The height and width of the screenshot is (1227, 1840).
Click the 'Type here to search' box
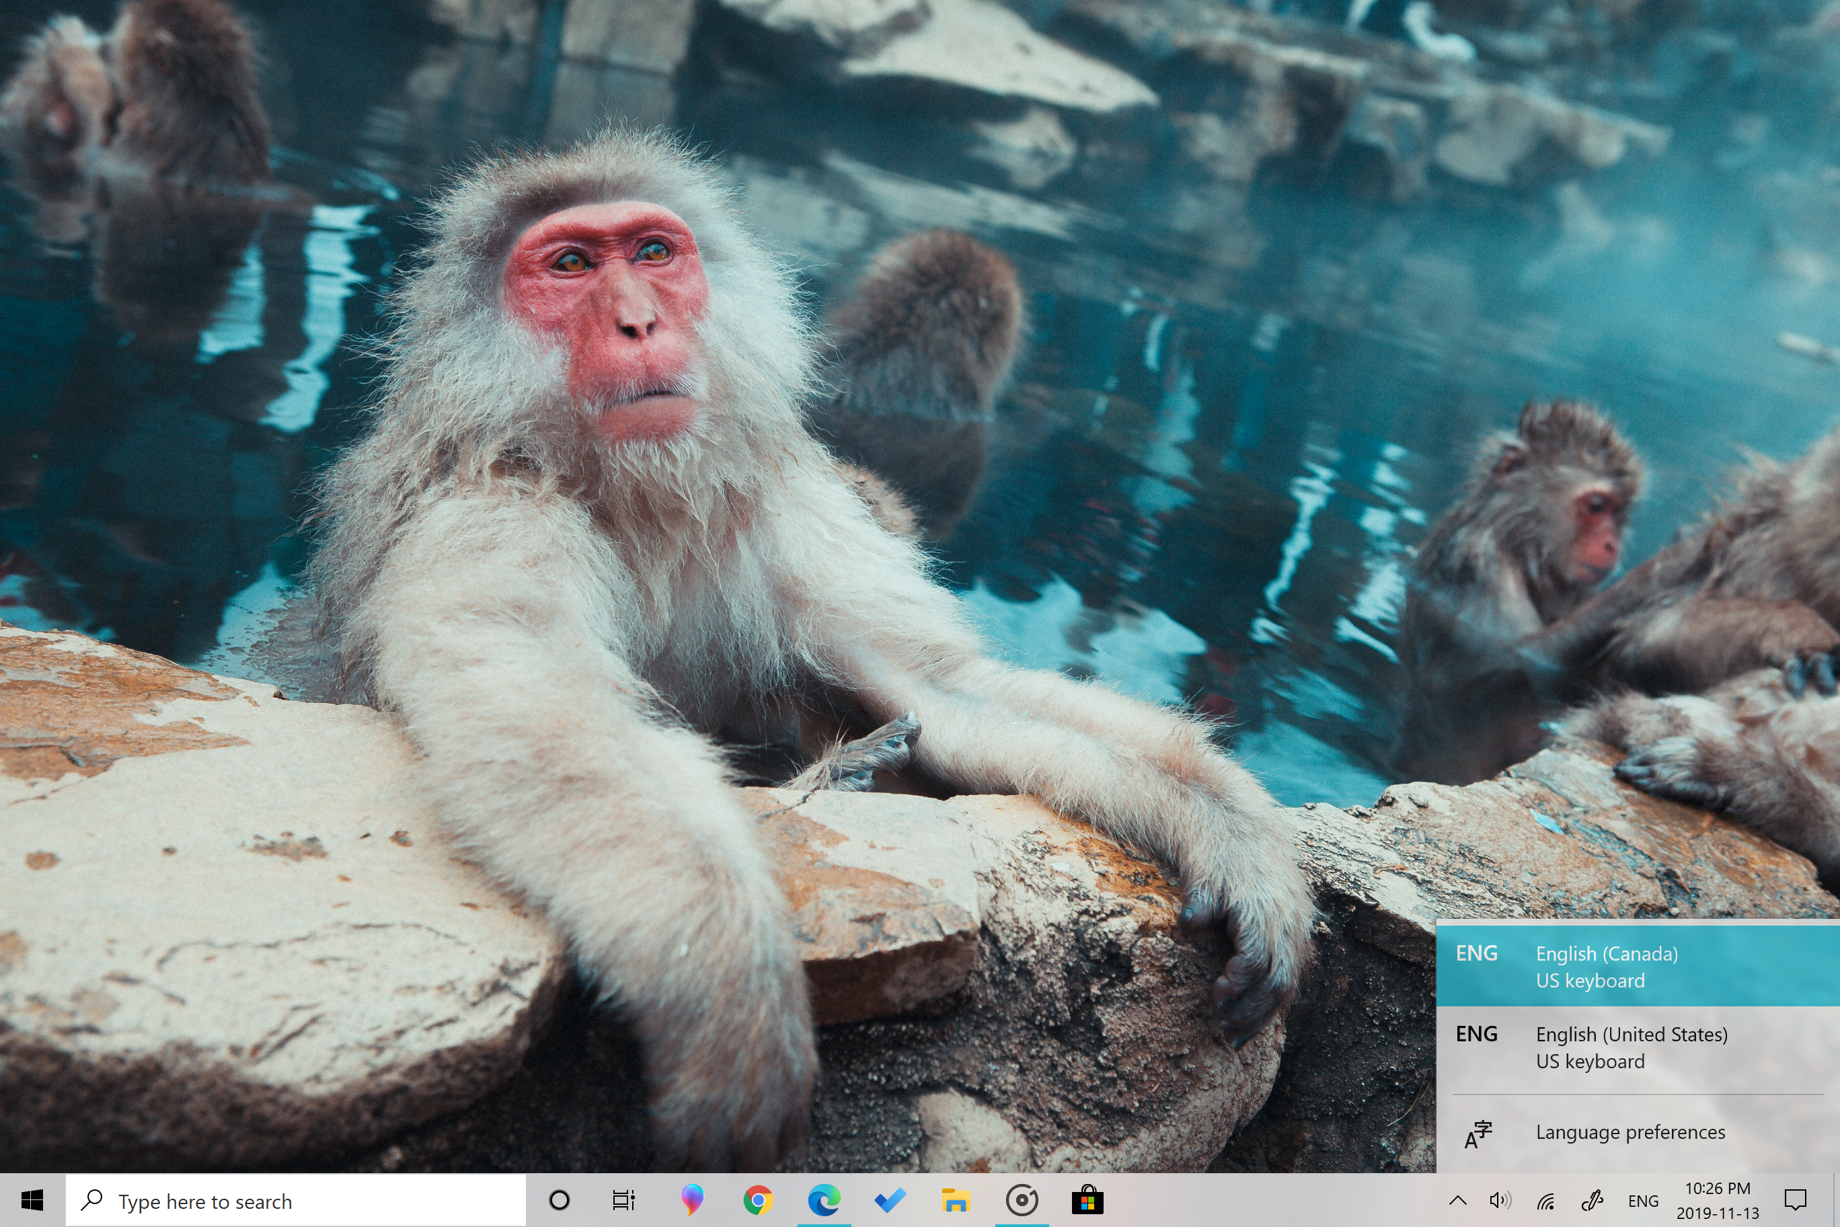296,1200
